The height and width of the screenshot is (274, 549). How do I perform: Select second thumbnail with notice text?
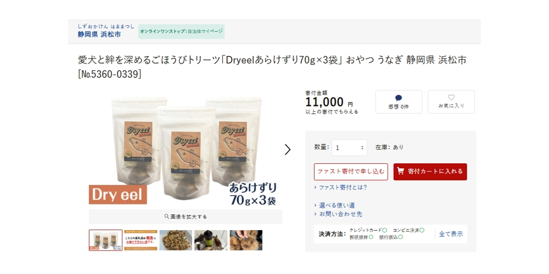tap(141, 240)
